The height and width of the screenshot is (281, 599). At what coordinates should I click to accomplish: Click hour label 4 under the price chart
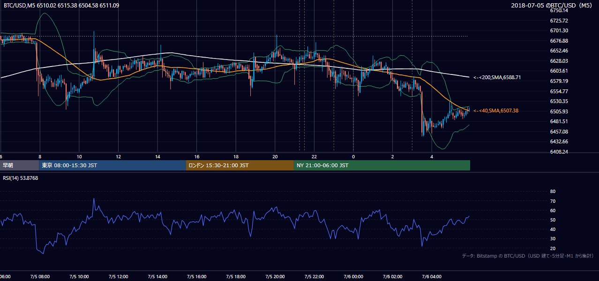(x=432, y=156)
